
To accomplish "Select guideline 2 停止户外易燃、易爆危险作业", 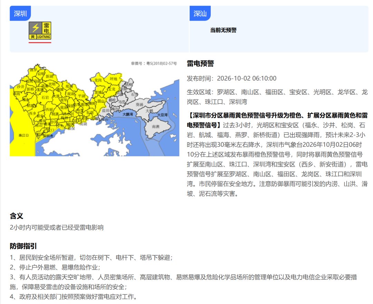I will pyautogui.click(x=55, y=267).
